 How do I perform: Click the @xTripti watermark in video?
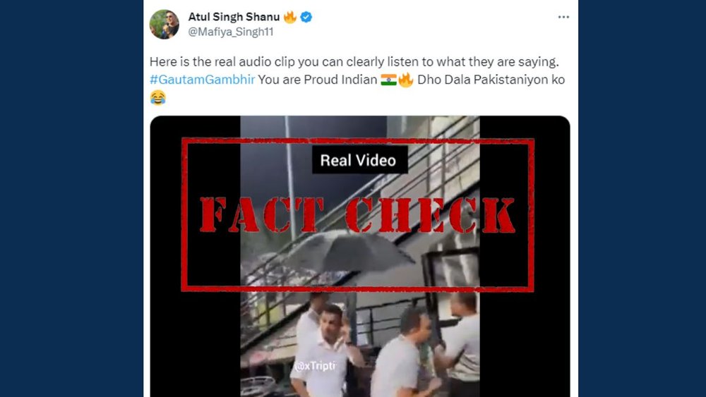(x=315, y=365)
